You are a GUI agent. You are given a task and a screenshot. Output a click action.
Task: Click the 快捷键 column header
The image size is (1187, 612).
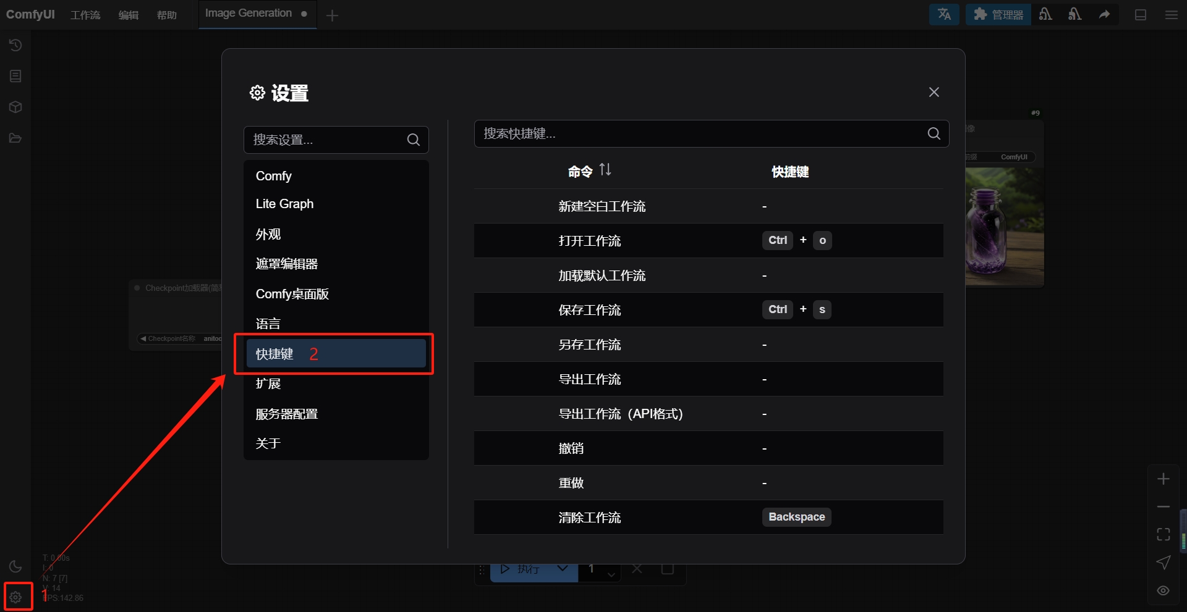tap(790, 172)
